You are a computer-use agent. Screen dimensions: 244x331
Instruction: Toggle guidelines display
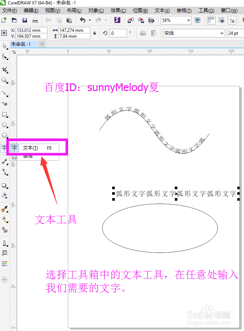point(232,20)
